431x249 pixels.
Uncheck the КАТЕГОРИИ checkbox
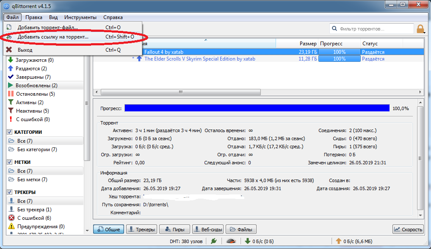point(10,132)
